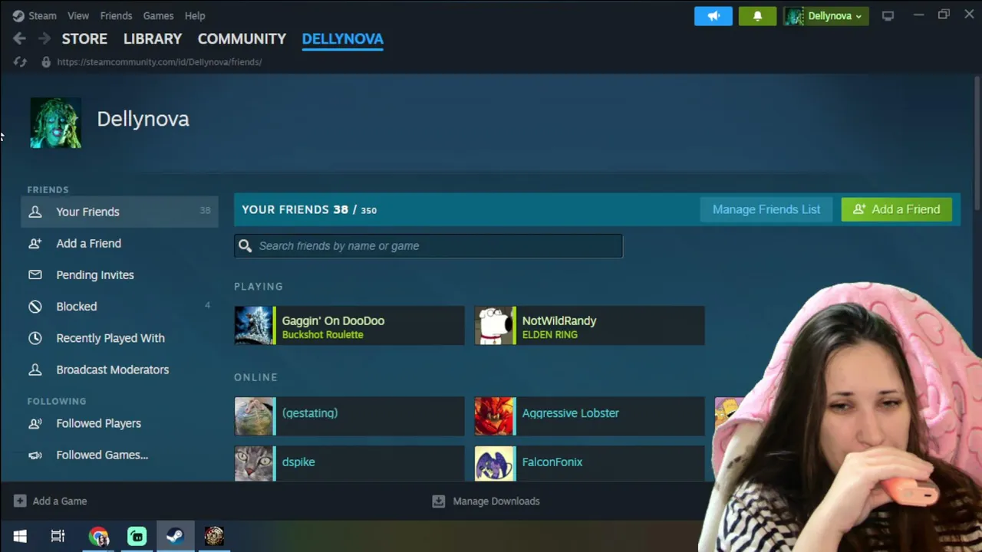Click the ELDEN RING game text
Screen dimensions: 982x552
pyautogui.click(x=549, y=335)
